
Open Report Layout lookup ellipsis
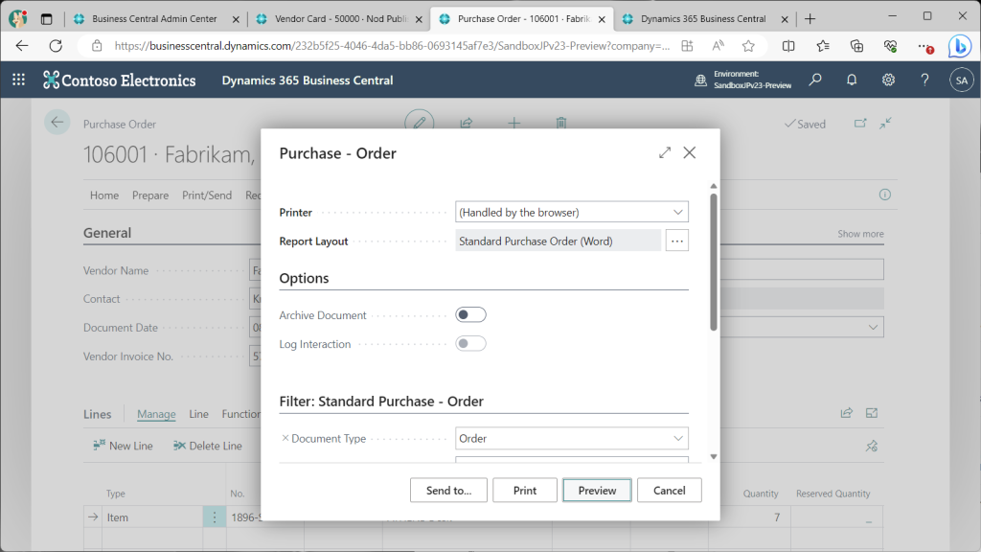click(677, 241)
